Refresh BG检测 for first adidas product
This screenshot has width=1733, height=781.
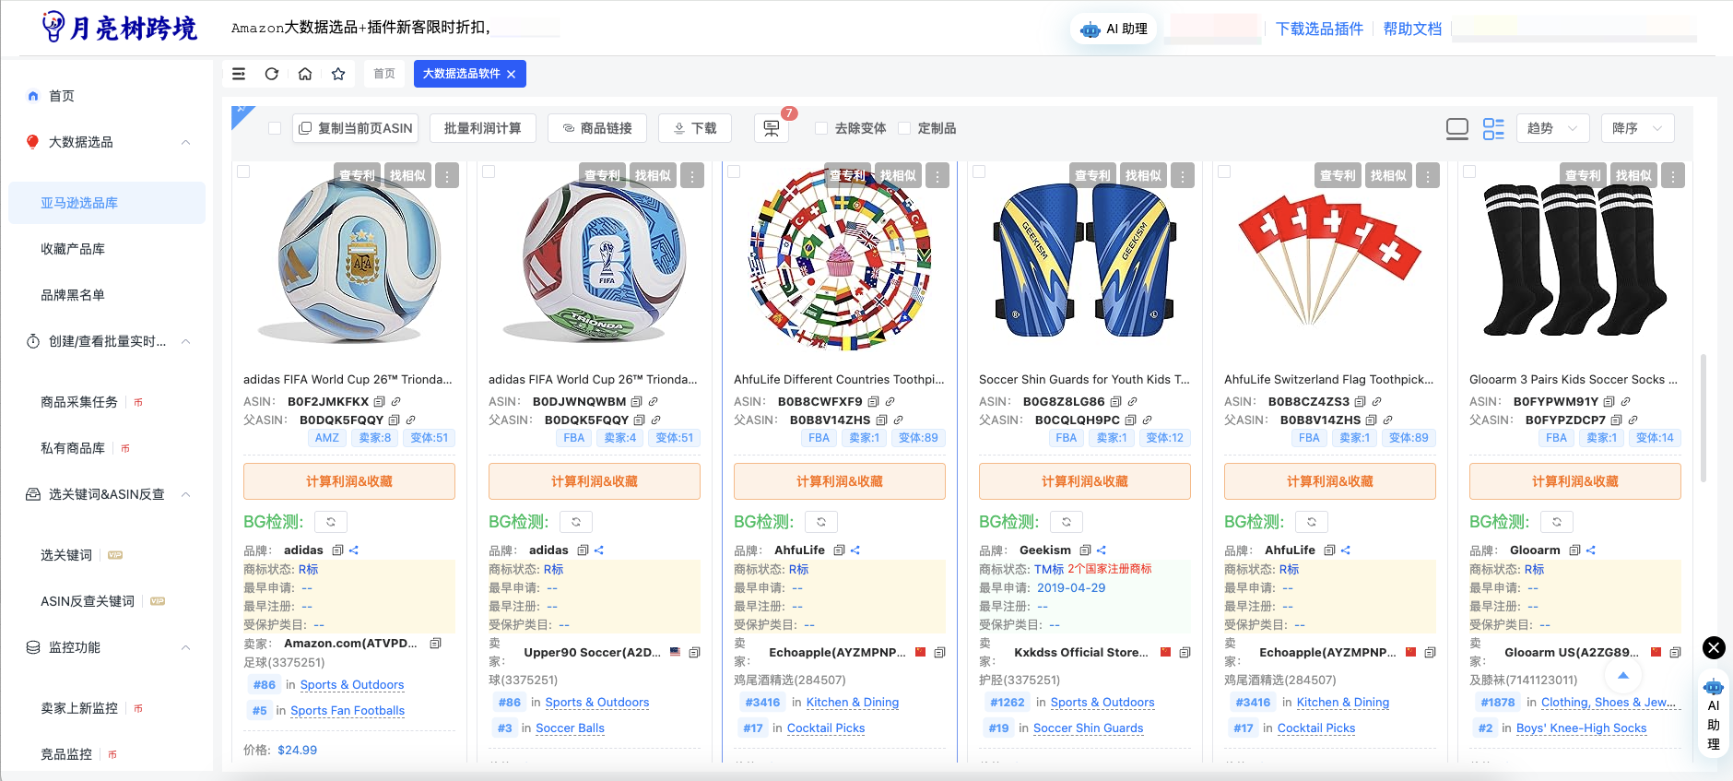coord(331,522)
